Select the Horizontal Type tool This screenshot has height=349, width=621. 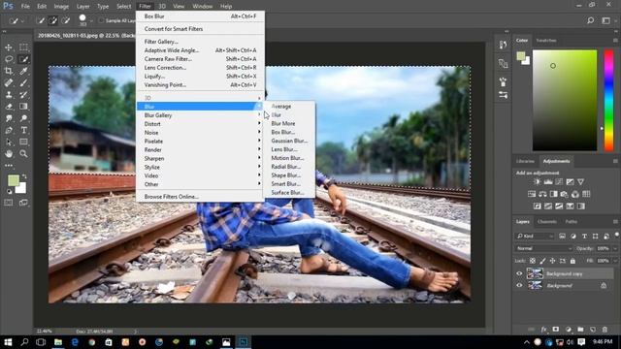[23, 130]
